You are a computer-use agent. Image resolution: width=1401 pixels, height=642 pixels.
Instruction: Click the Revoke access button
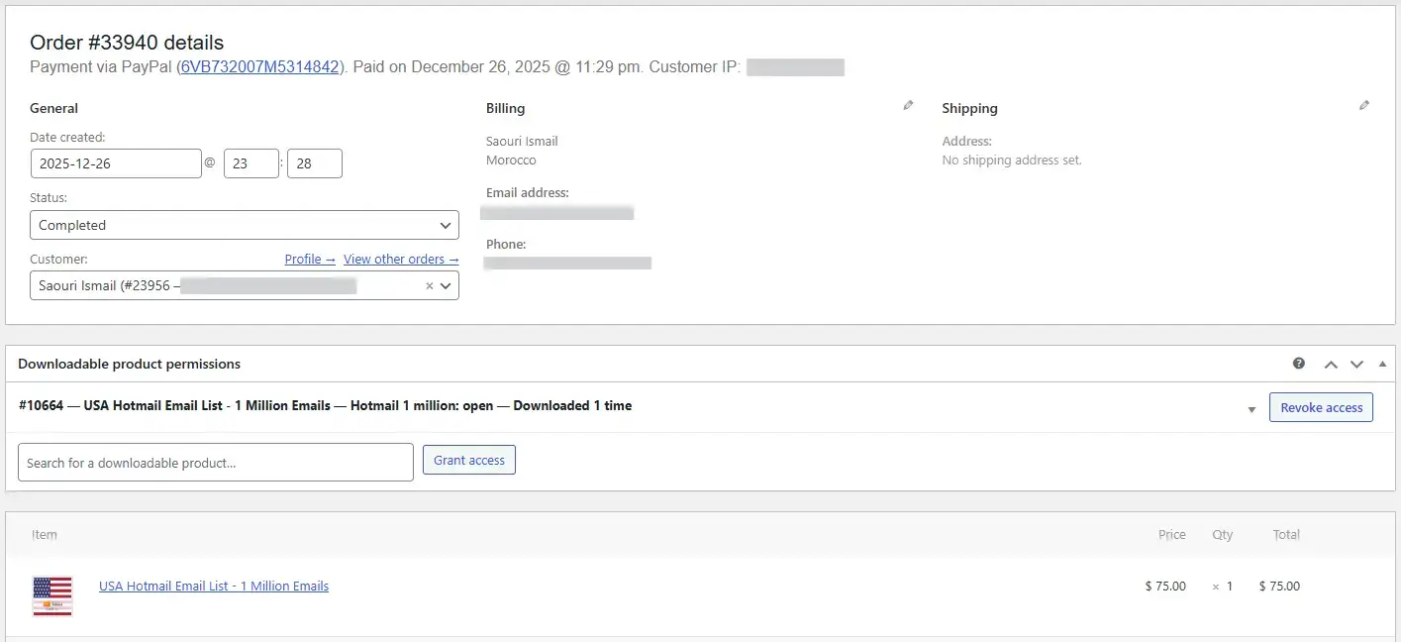(x=1321, y=407)
